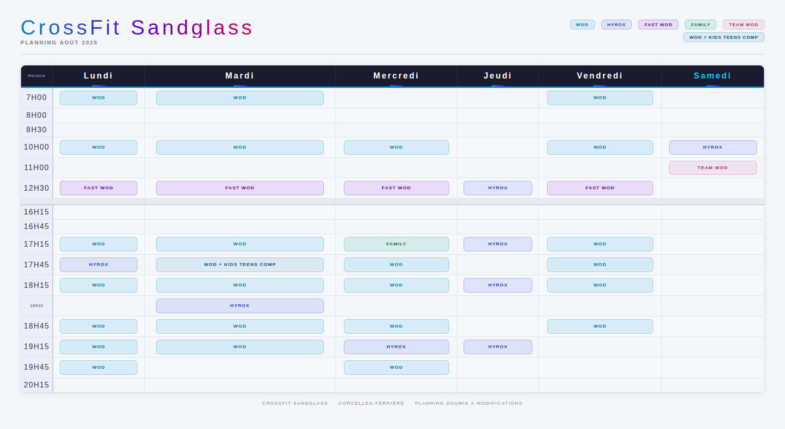Open Mercredi 19H15 HYROX class
The image size is (785, 429).
pos(396,347)
